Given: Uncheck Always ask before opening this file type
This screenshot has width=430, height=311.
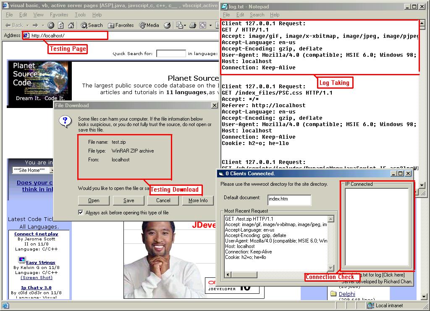Looking at the screenshot, I should (x=81, y=213).
